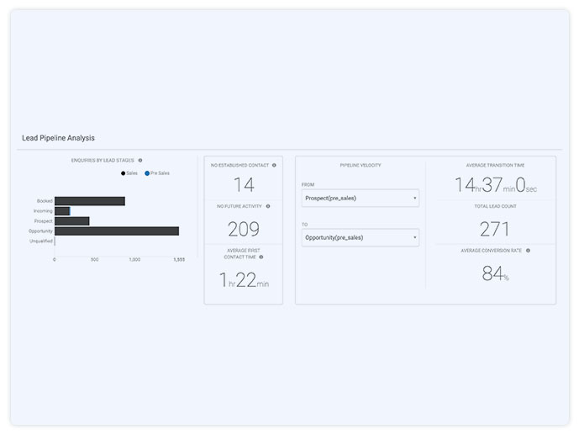Click the Opportunity bar in chart
Screen dimensions: 579x435
(117, 231)
